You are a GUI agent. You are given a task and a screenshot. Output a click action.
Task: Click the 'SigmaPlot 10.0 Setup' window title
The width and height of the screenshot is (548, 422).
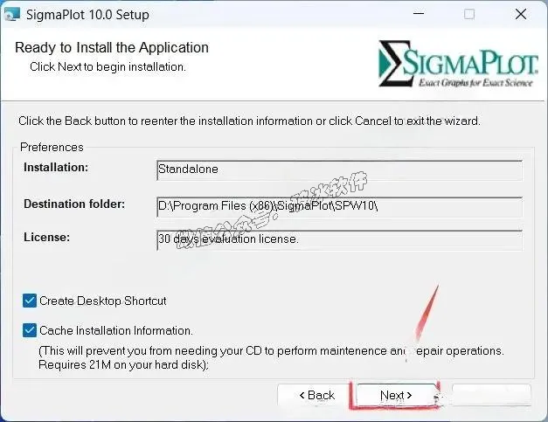pyautogui.click(x=87, y=15)
